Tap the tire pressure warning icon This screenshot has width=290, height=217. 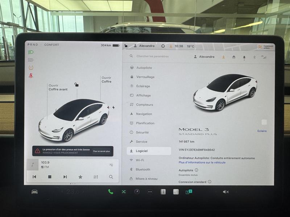click(x=31, y=68)
